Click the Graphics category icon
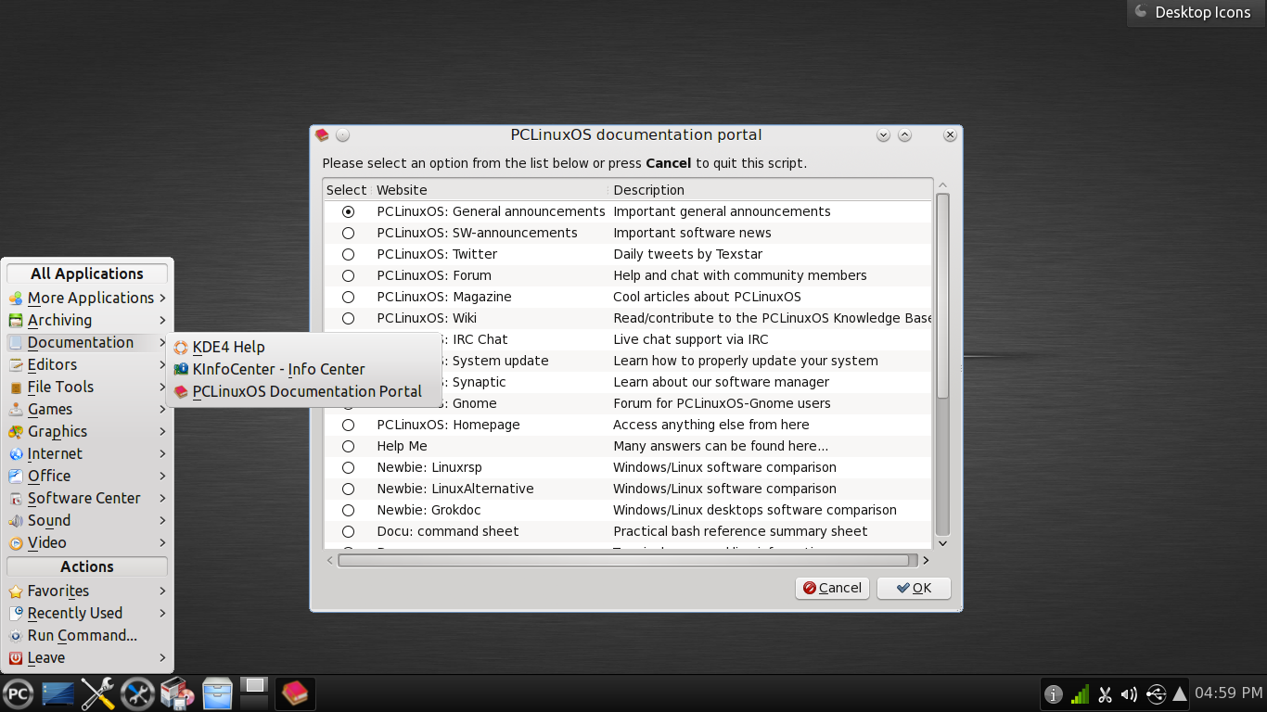The image size is (1267, 712). pos(16,432)
